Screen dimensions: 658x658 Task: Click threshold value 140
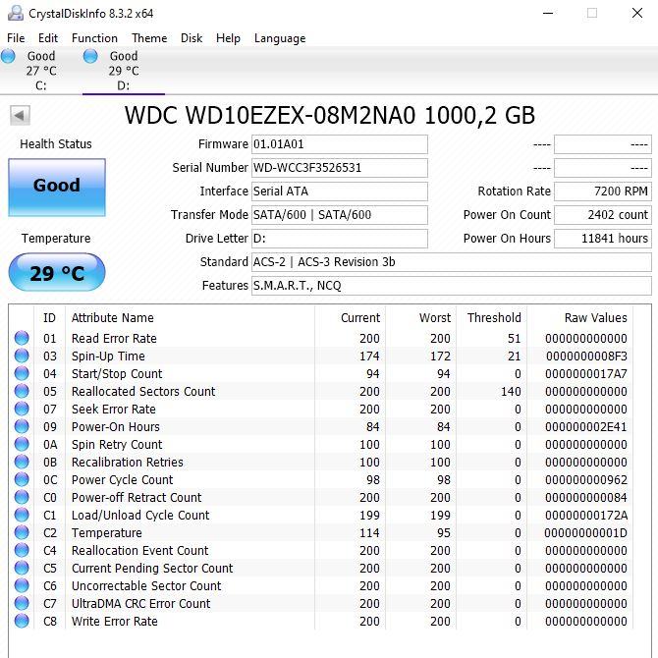click(511, 391)
